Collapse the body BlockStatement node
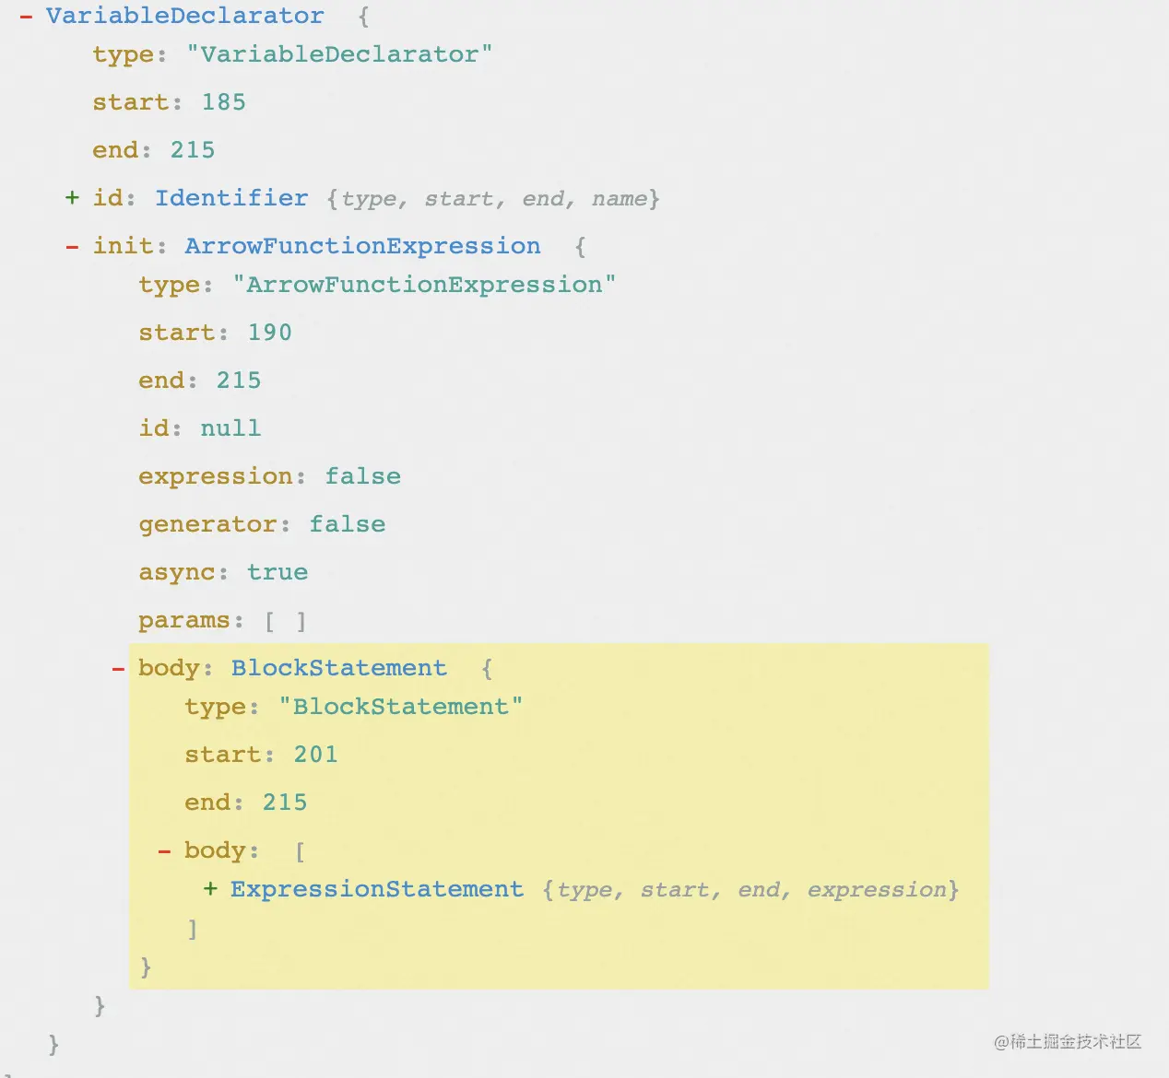This screenshot has width=1169, height=1078. point(118,668)
